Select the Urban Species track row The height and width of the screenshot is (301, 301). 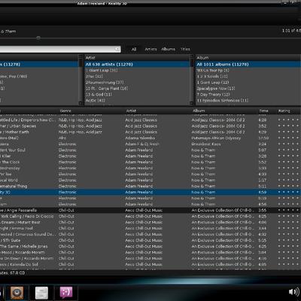150,126
